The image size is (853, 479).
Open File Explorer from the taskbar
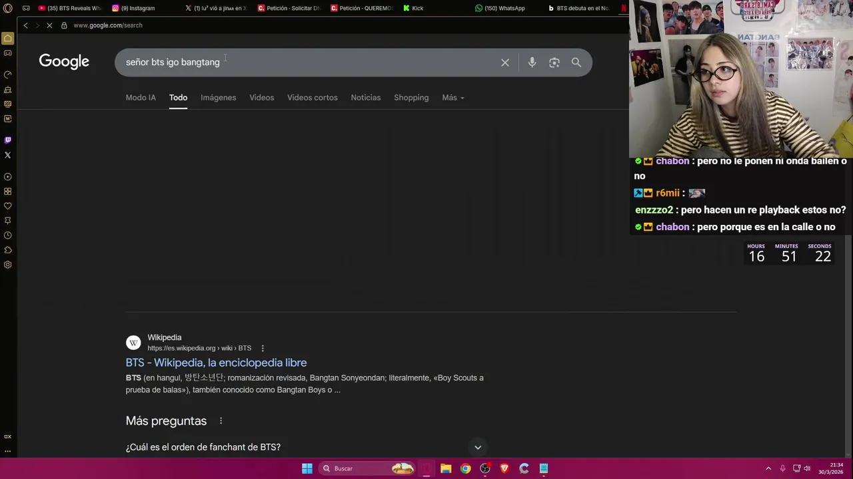tap(446, 468)
